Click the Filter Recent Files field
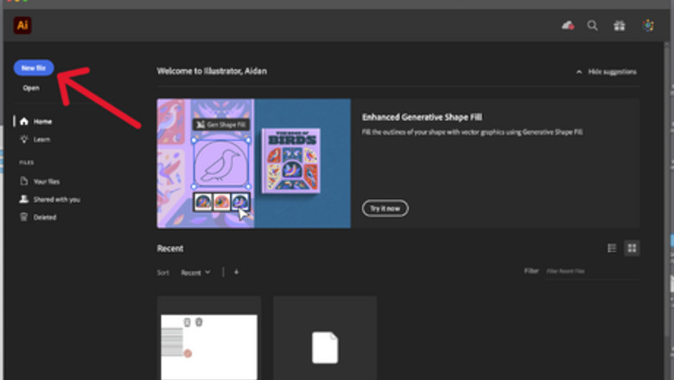 click(591, 271)
